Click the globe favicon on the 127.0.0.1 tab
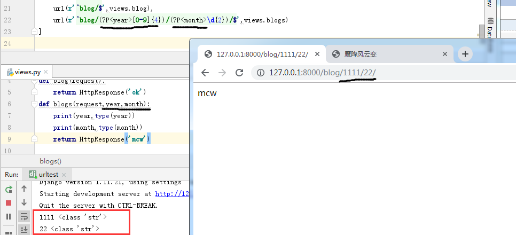The height and width of the screenshot is (235, 516). tap(208, 54)
